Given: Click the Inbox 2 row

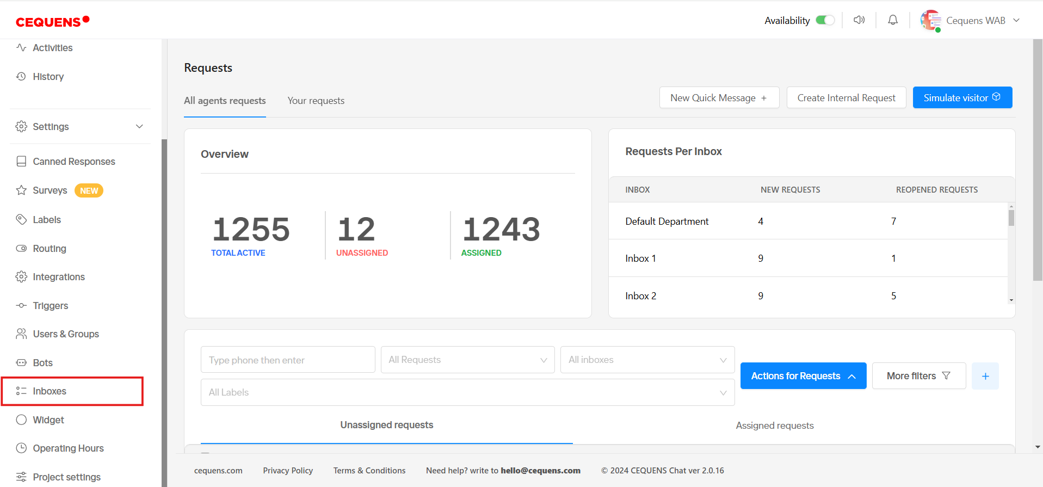Looking at the screenshot, I should coord(808,296).
